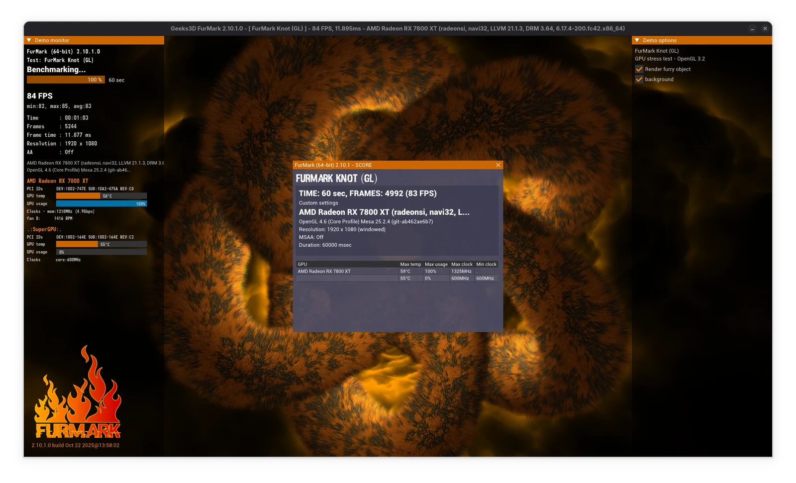Image resolution: width=796 pixels, height=483 pixels.
Task: Click the FurMark flame logo
Action: 78,392
